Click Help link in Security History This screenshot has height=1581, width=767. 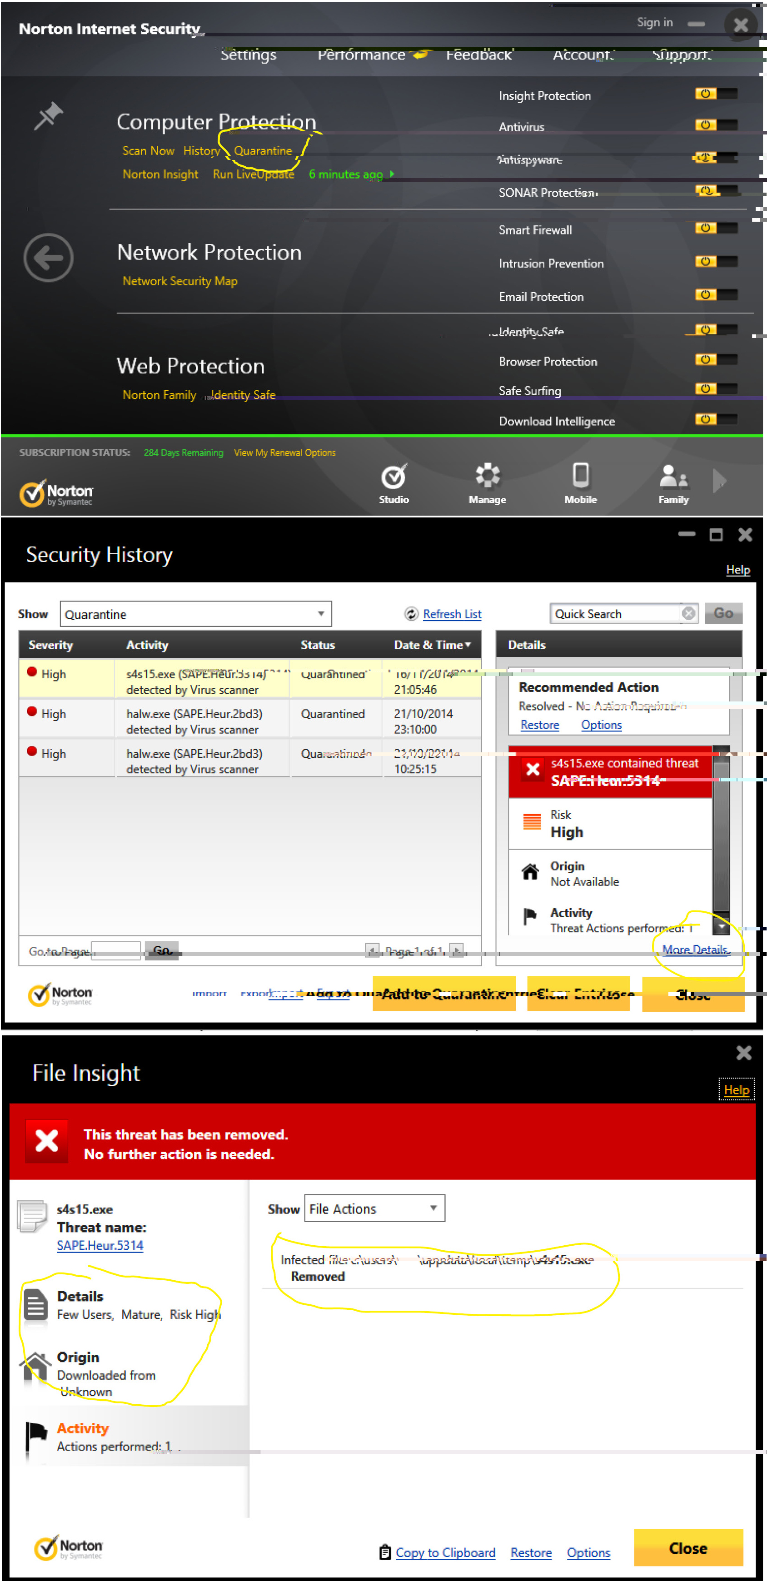pos(738,570)
